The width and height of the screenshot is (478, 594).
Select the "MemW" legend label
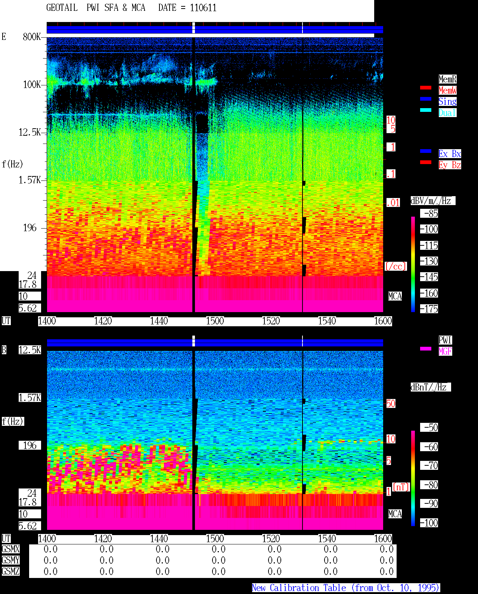447,90
